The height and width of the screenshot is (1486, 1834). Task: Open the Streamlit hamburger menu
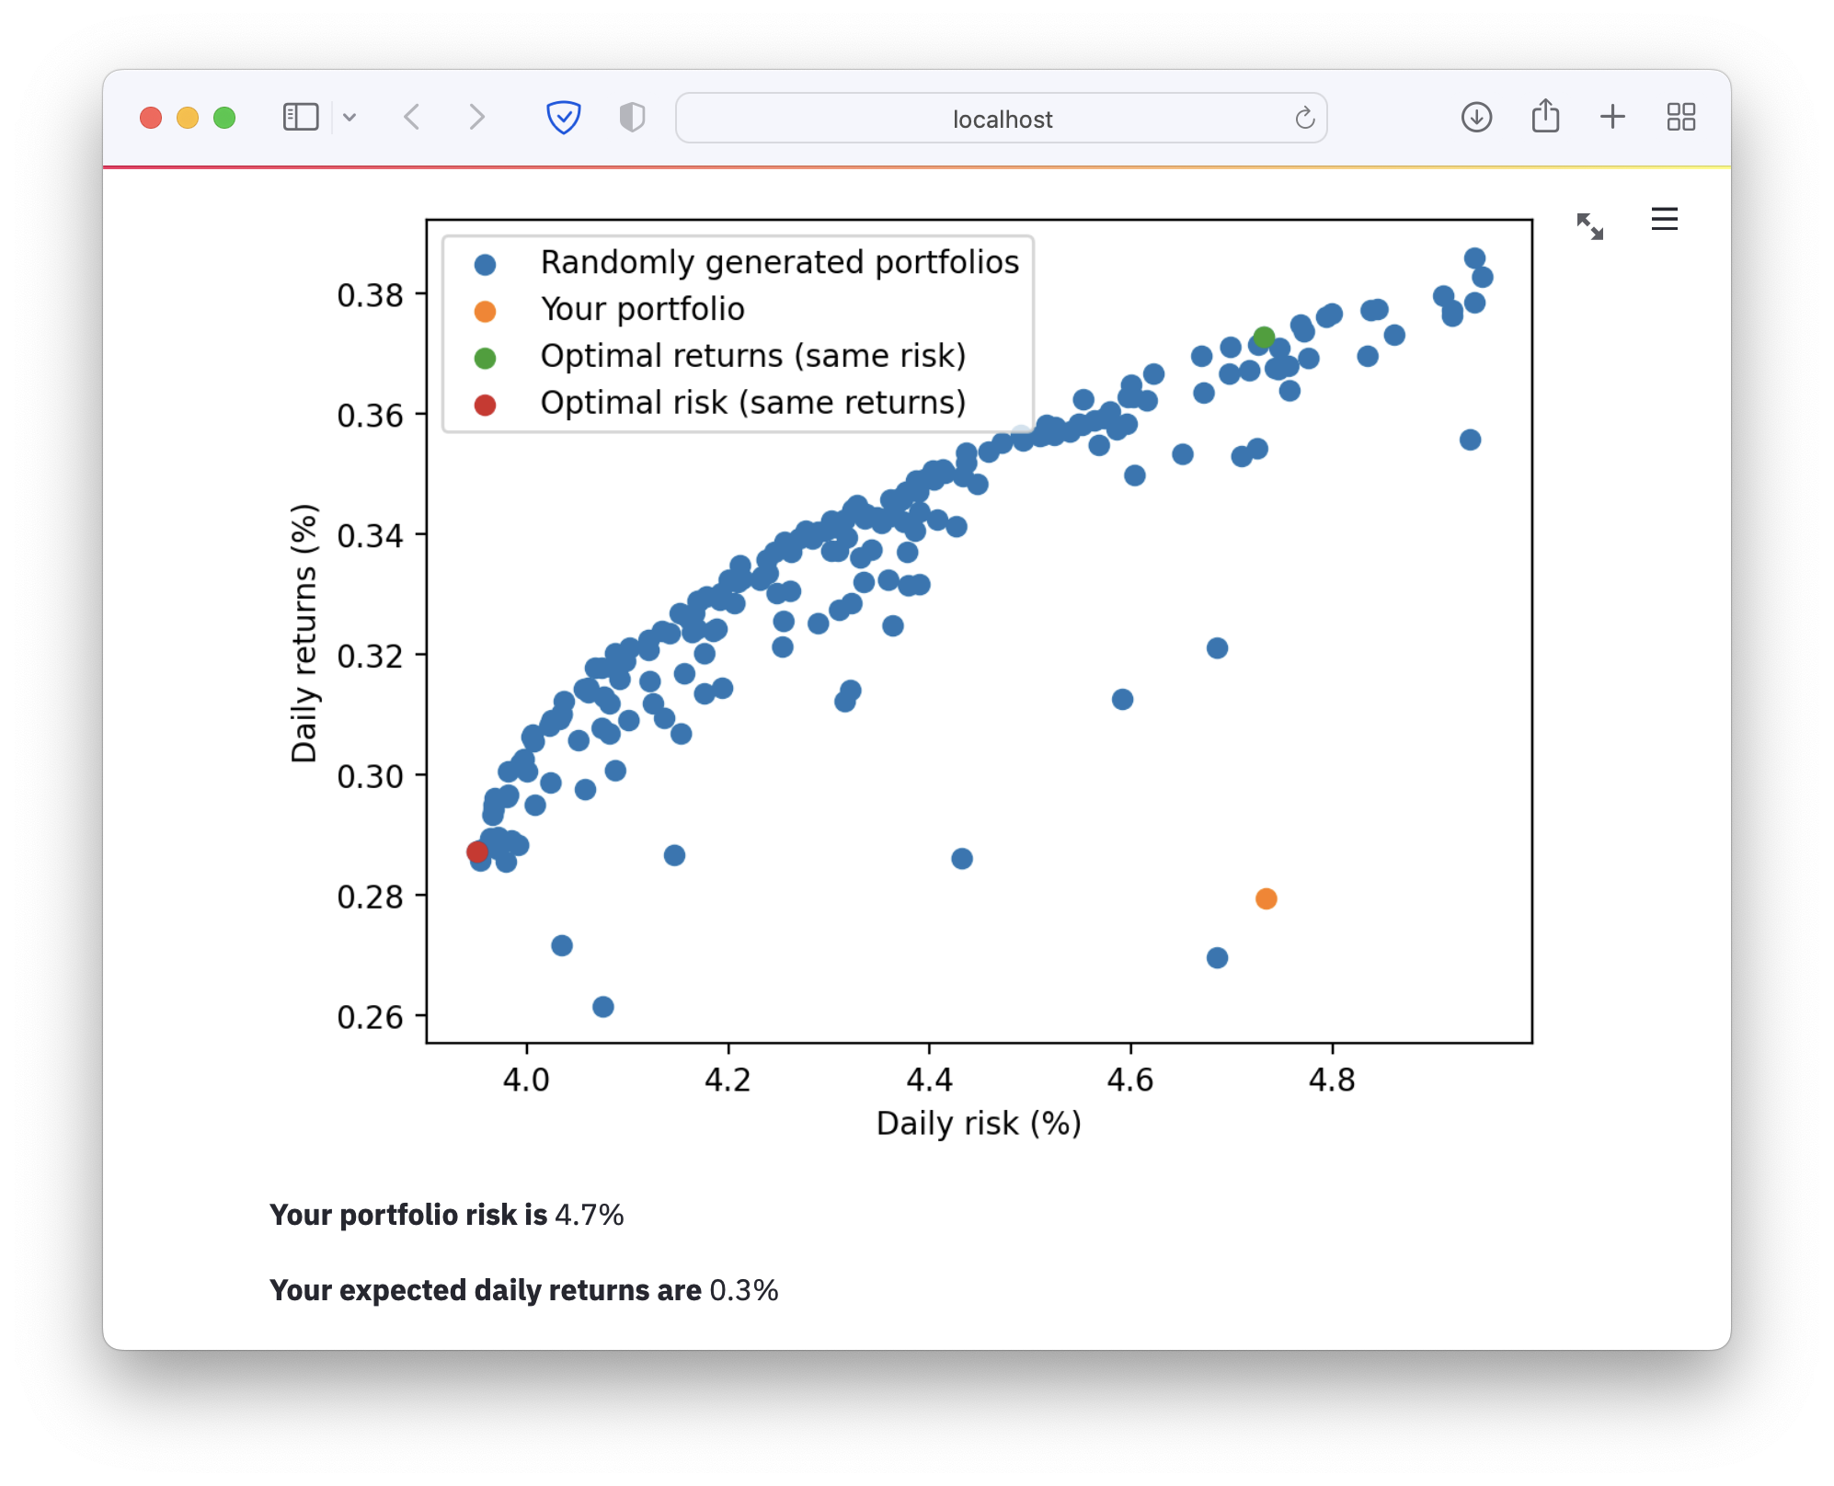pos(1664,220)
